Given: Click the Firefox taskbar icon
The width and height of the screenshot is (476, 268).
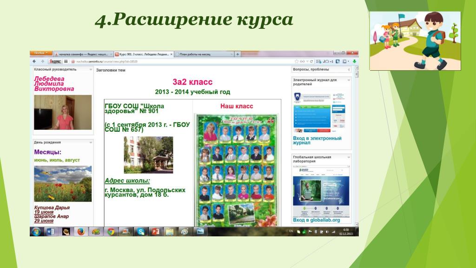Looking at the screenshot, I should pos(80,231).
